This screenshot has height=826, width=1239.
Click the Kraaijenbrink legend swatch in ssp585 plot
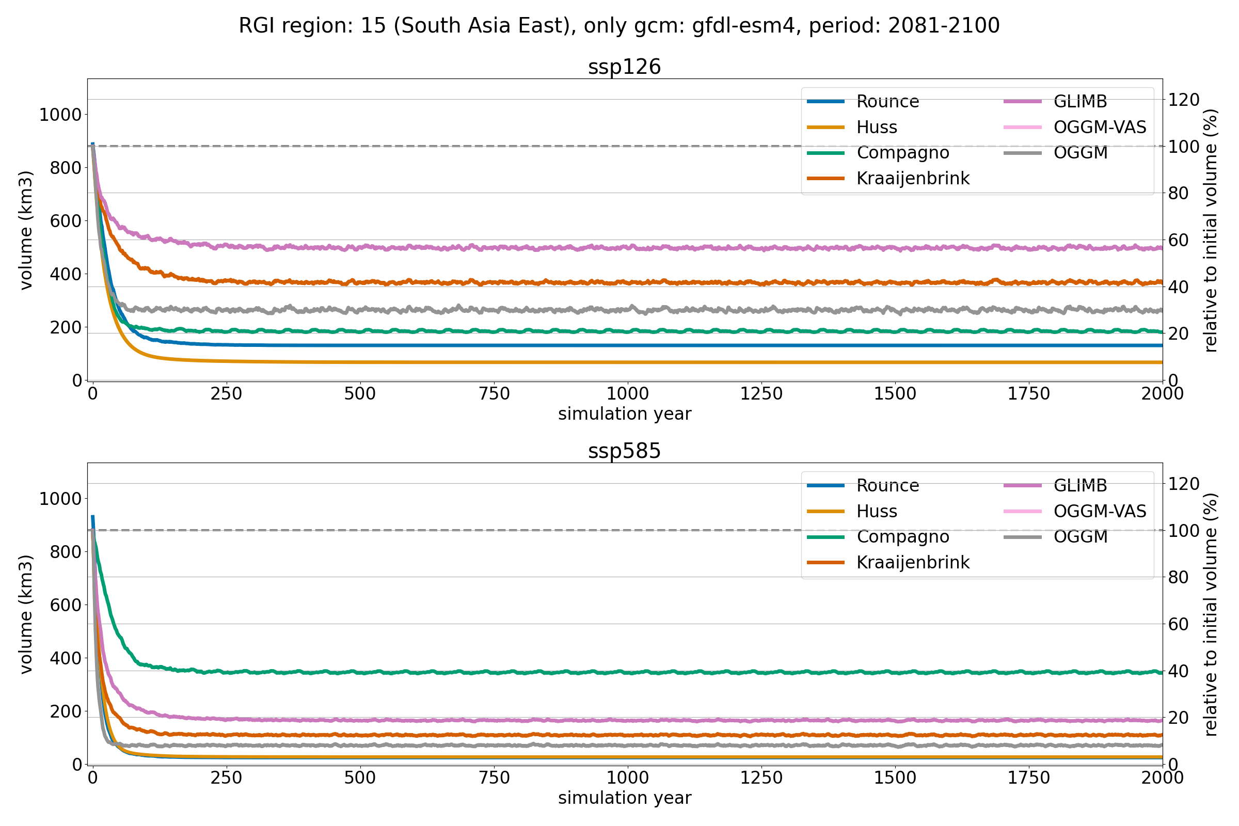click(825, 563)
